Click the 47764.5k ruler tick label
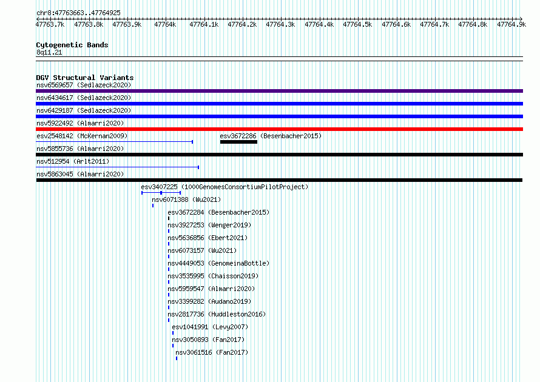 click(x=357, y=24)
